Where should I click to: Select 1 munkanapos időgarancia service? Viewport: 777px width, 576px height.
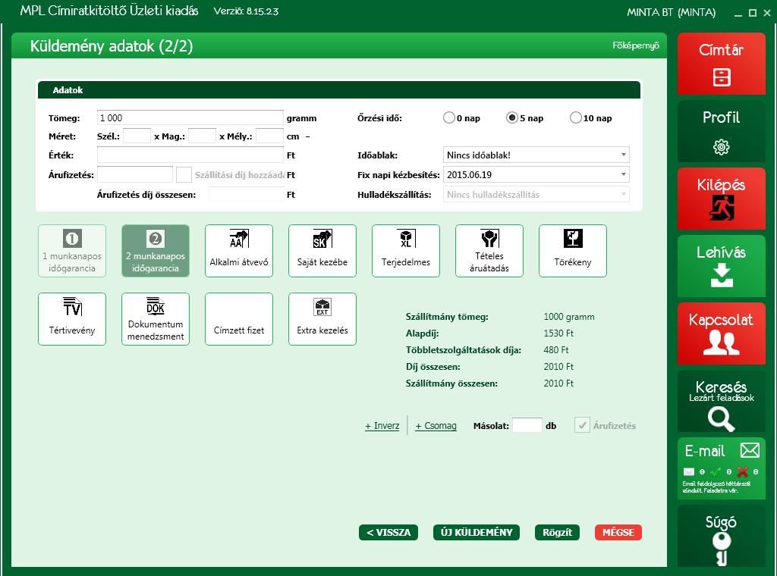[x=72, y=251]
